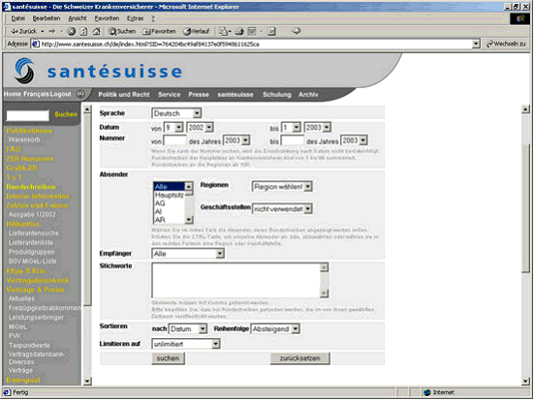The width and height of the screenshot is (534, 400).
Task: Click the santésuisse swirl logo
Action: click(x=24, y=71)
